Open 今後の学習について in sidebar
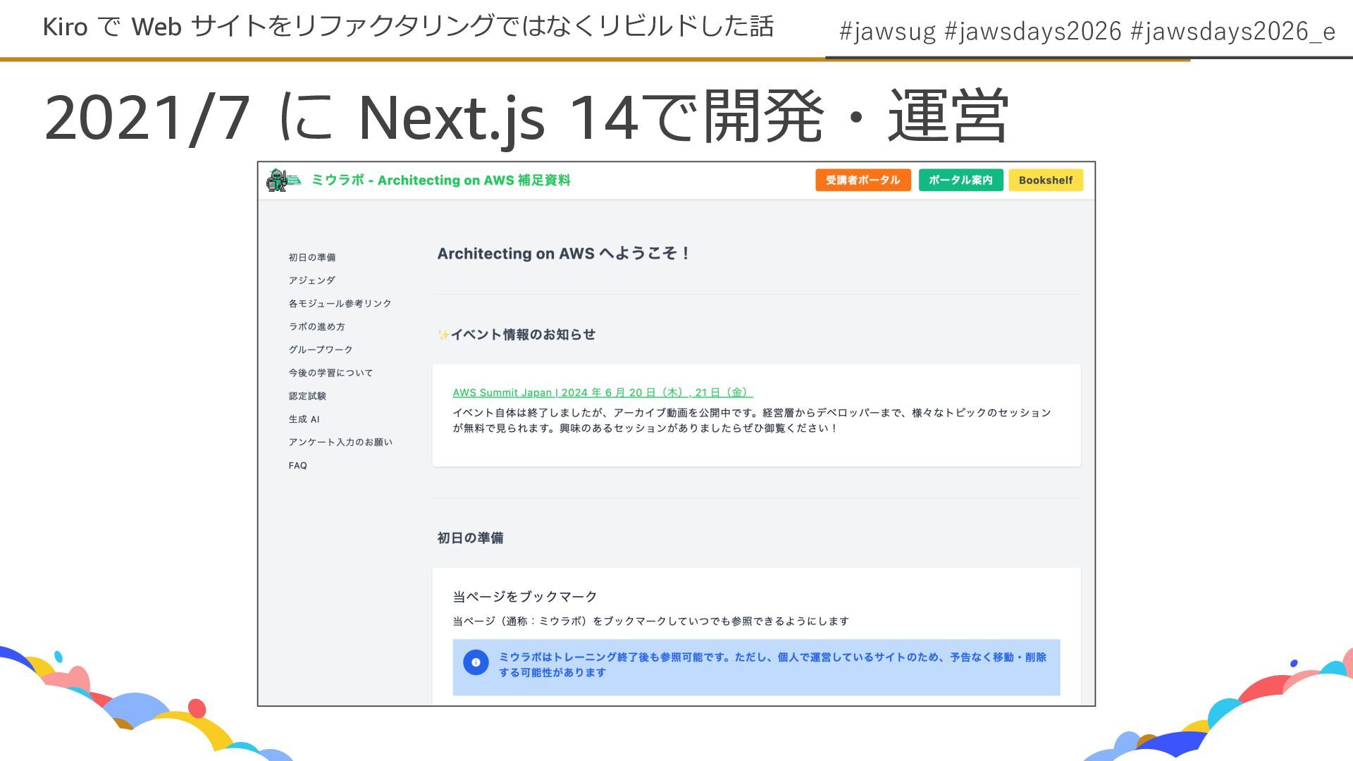 coord(330,373)
